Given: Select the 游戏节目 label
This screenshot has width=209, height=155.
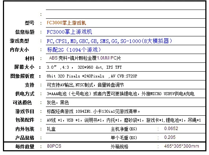Looking at the screenshot, I should coord(25,111).
